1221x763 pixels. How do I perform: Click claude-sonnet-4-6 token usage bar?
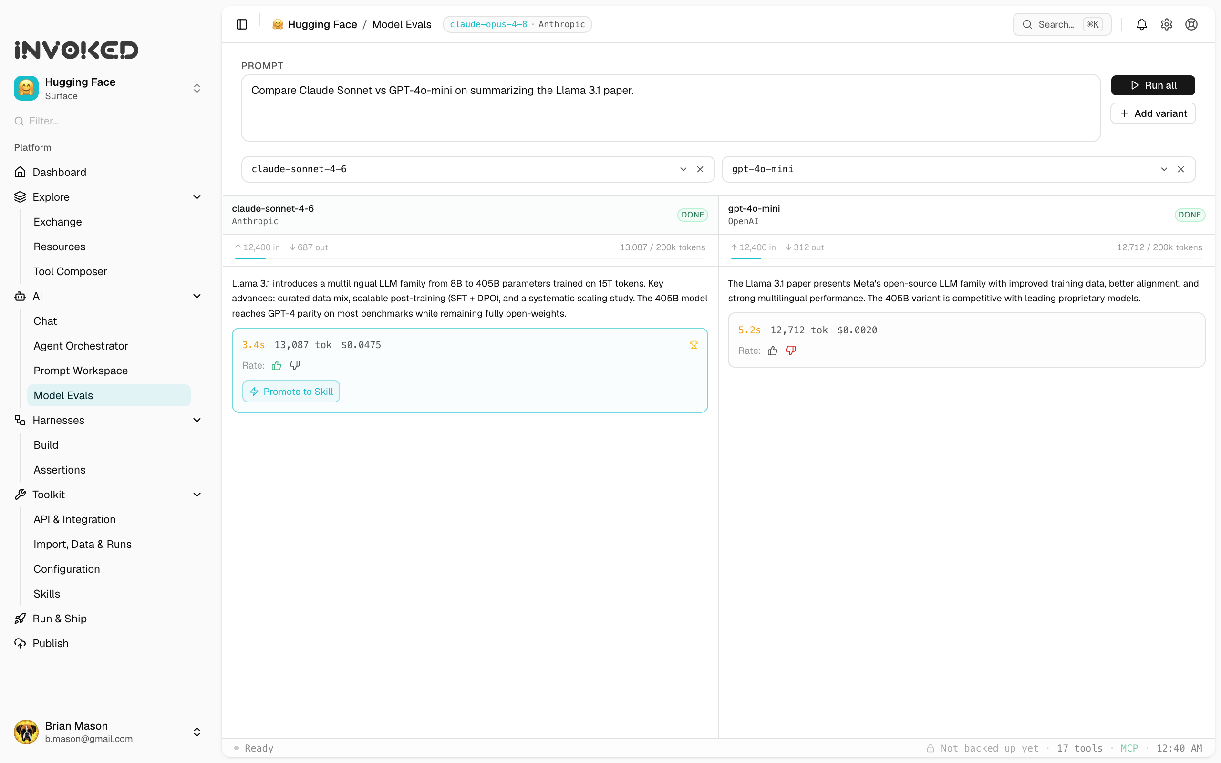[470, 259]
